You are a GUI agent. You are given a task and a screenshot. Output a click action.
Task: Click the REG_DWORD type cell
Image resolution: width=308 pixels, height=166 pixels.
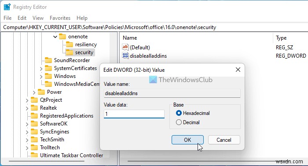coord(291,56)
